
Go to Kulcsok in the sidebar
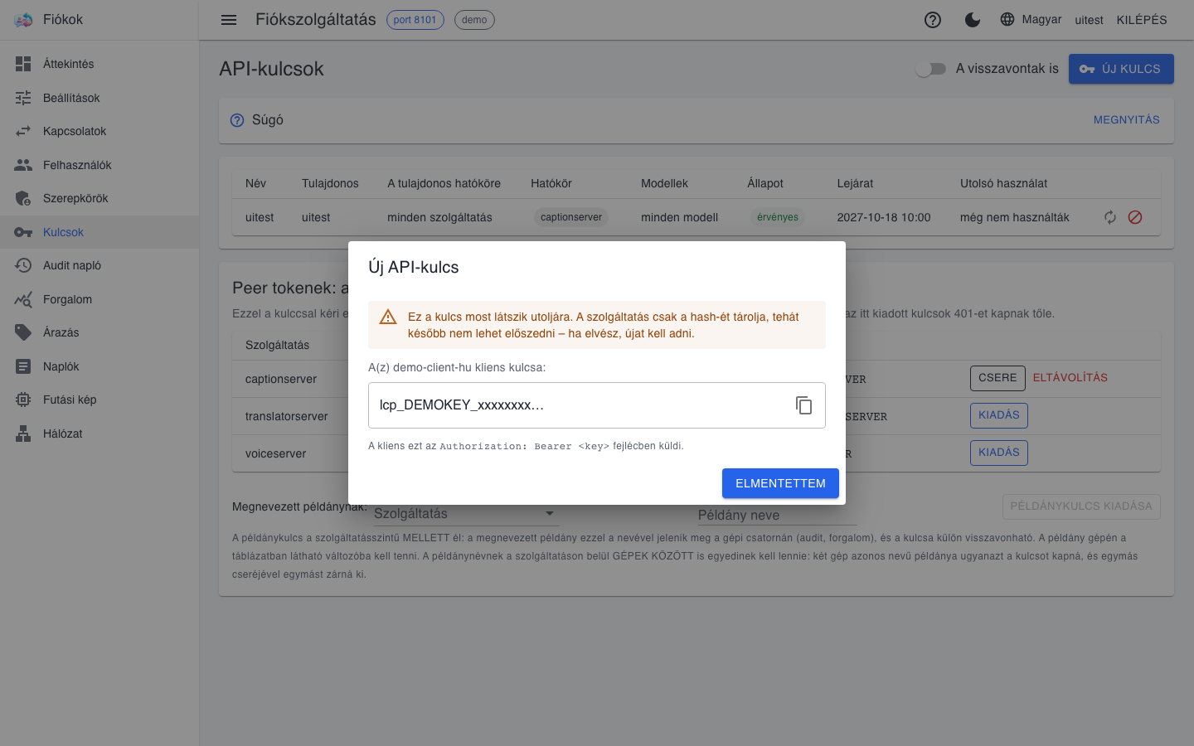pyautogui.click(x=99, y=232)
